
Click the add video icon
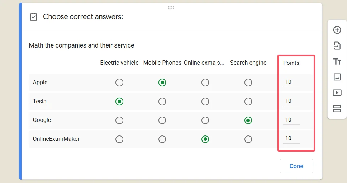coord(337,93)
